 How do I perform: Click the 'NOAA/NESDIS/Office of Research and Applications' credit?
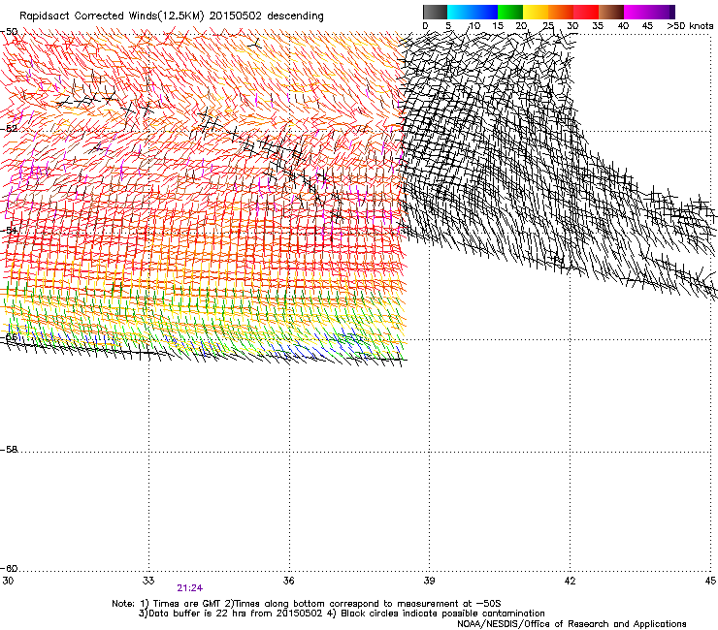pos(571,624)
